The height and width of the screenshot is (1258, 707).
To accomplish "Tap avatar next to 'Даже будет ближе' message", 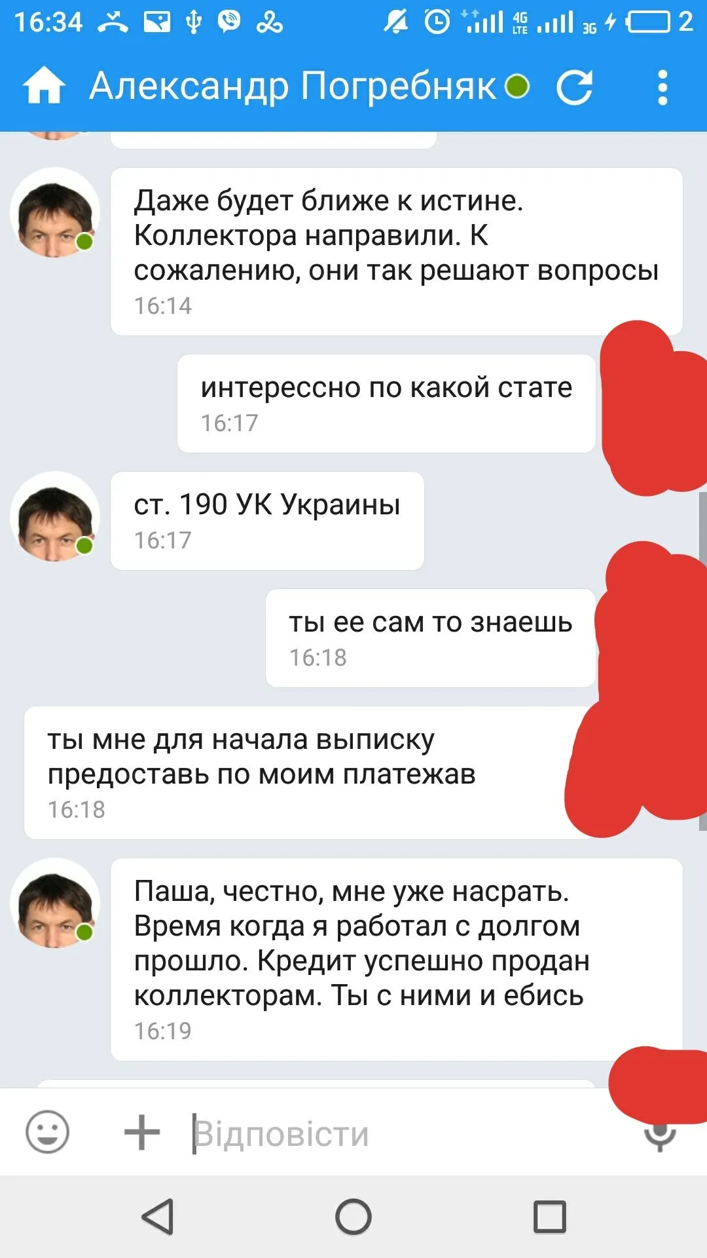I will click(x=55, y=212).
